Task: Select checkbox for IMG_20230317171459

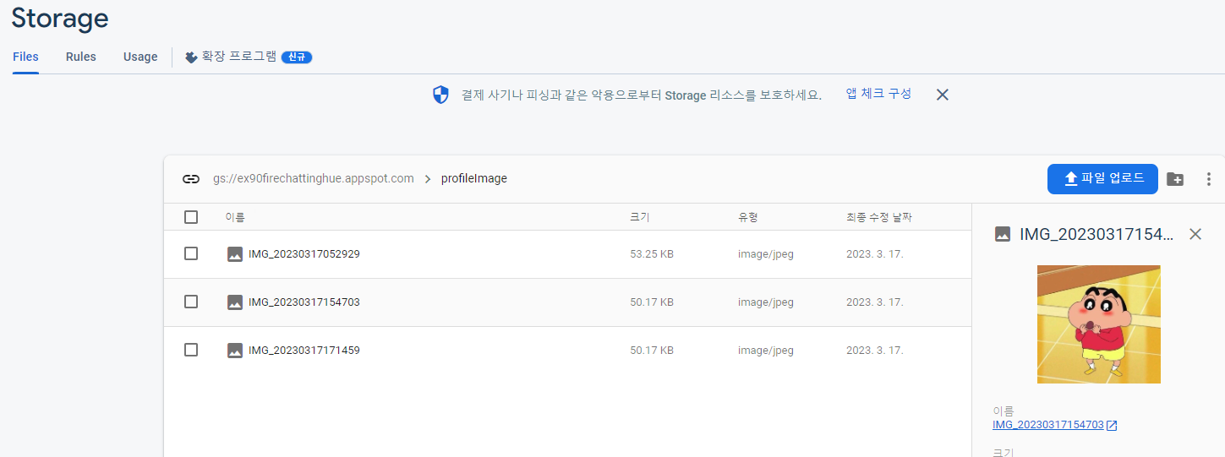Action: (191, 350)
